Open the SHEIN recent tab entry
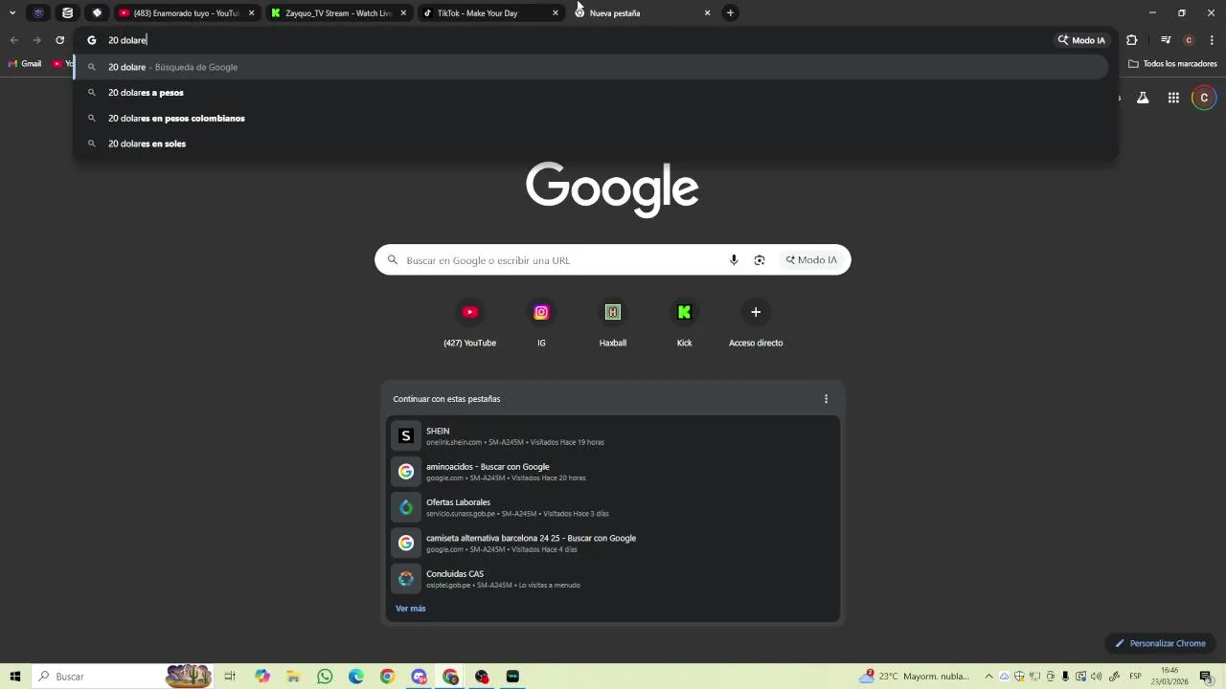The width and height of the screenshot is (1226, 689). pyautogui.click(x=613, y=435)
